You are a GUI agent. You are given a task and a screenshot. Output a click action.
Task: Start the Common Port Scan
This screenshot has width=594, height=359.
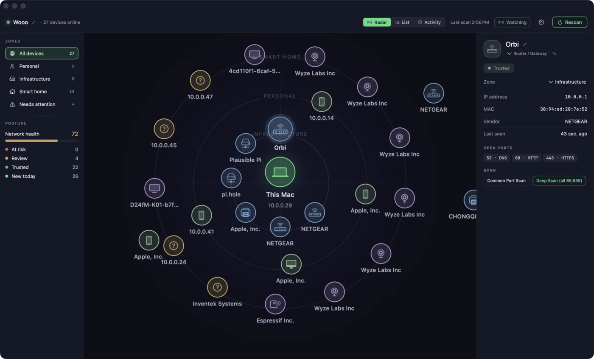pyautogui.click(x=506, y=181)
